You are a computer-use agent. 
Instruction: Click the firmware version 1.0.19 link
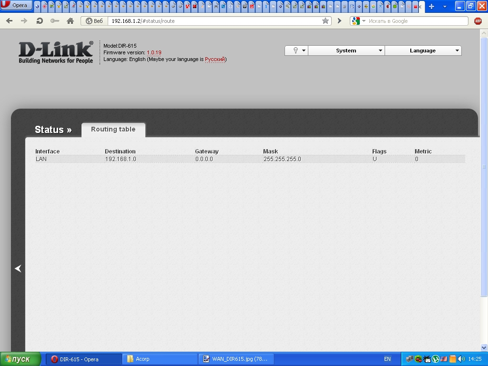coord(154,52)
